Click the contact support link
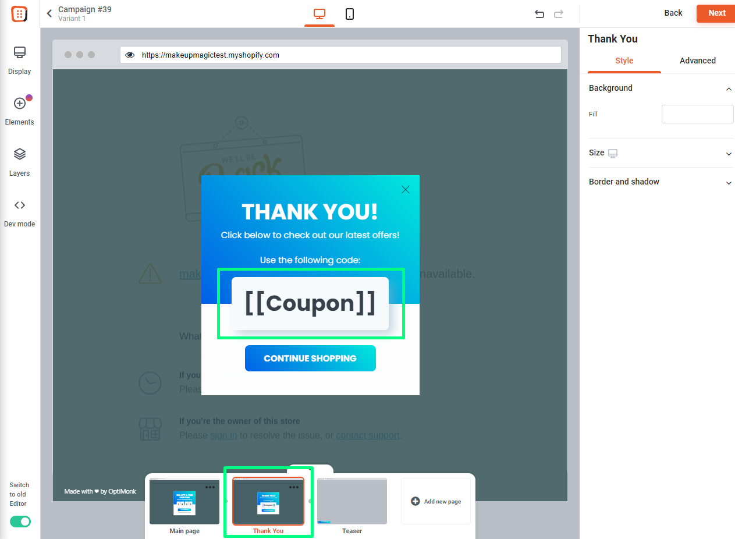 368,435
